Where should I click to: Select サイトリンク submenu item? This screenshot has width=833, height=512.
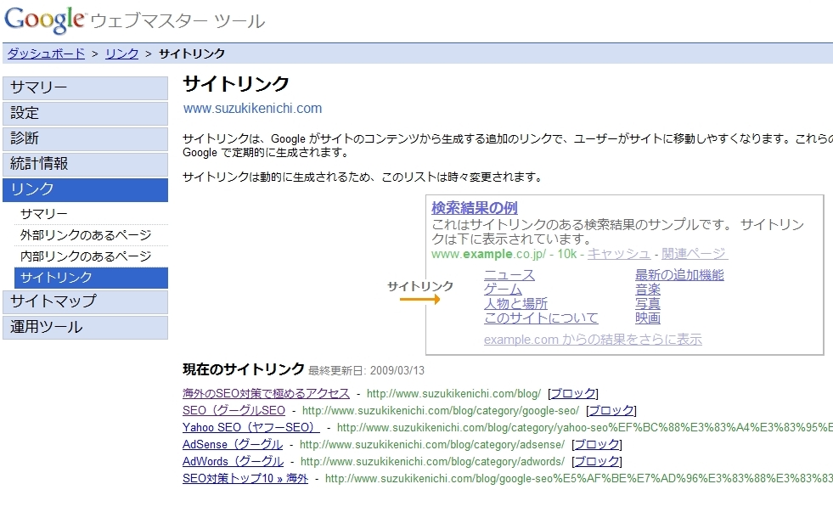pyautogui.click(x=91, y=278)
